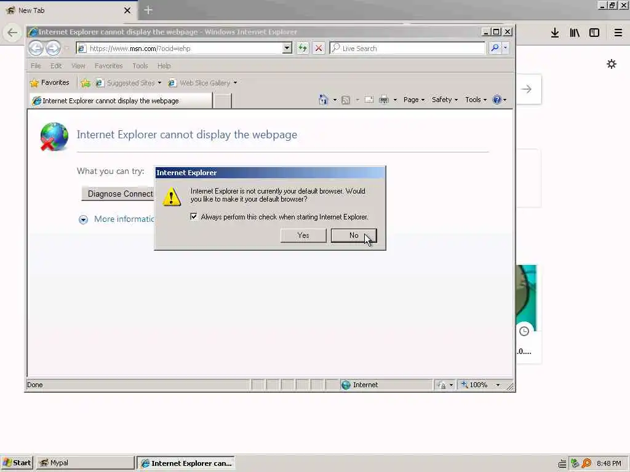Expand the address bar URL dropdown
The width and height of the screenshot is (630, 472).
[x=287, y=48]
